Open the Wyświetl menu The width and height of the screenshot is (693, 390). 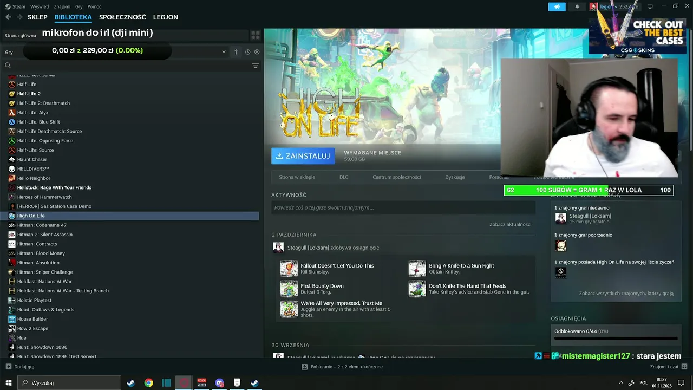[40, 6]
